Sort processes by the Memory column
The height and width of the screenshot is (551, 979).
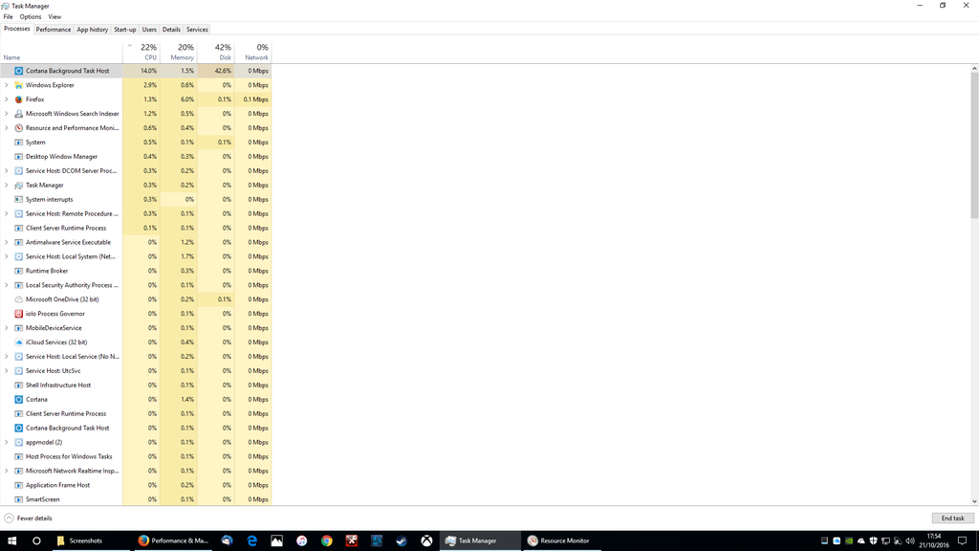tap(179, 52)
